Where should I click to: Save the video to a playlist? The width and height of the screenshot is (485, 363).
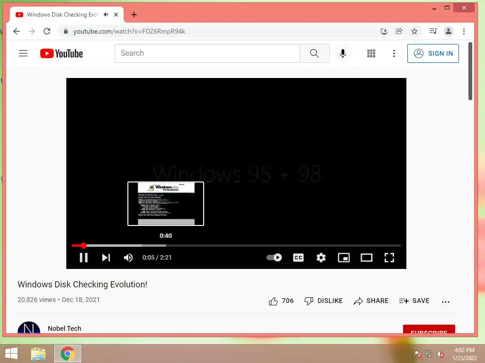[414, 301]
